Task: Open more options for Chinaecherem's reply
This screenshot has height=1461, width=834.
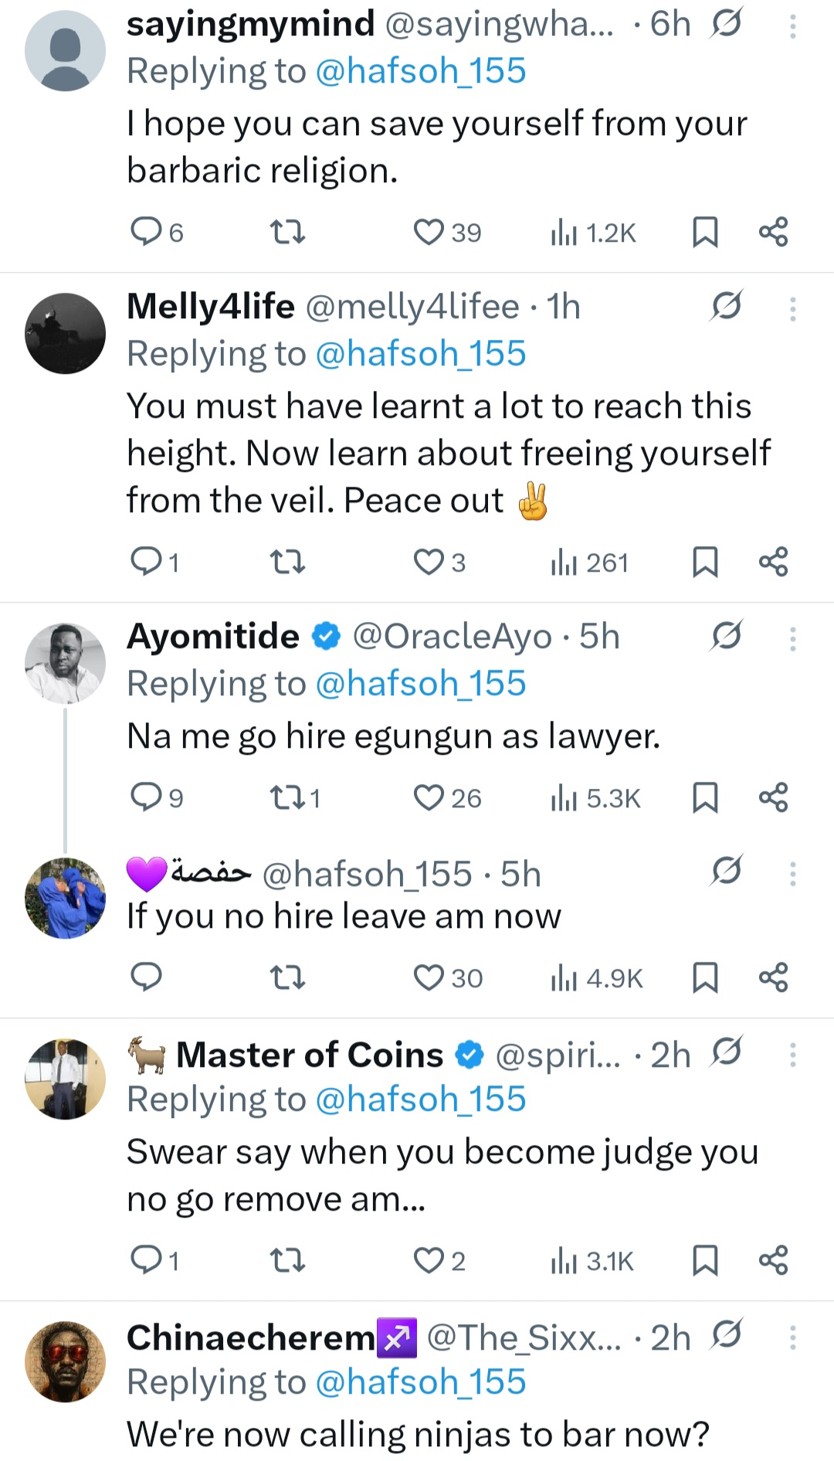Action: click(x=792, y=1337)
